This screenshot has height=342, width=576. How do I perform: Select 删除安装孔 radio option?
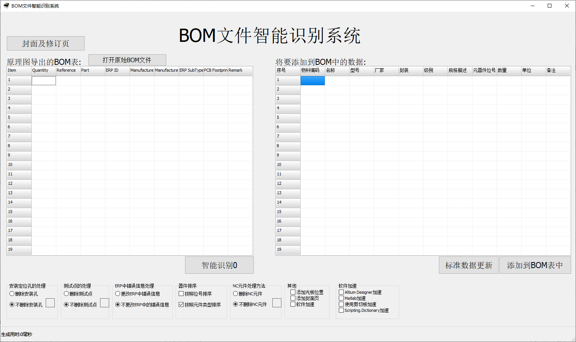[12, 293]
